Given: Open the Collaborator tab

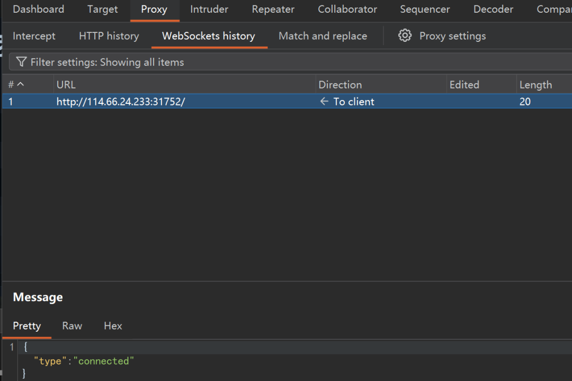Looking at the screenshot, I should 347,10.
